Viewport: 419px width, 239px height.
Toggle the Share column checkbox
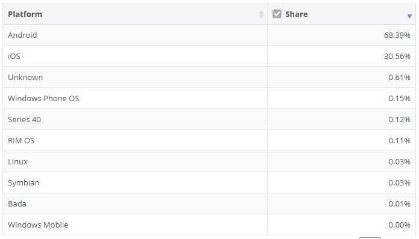coord(277,14)
